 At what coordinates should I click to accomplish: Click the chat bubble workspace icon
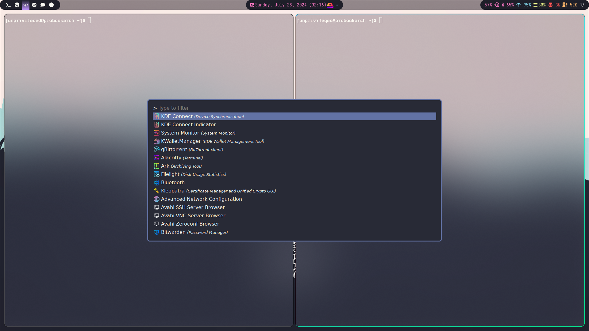click(x=43, y=5)
